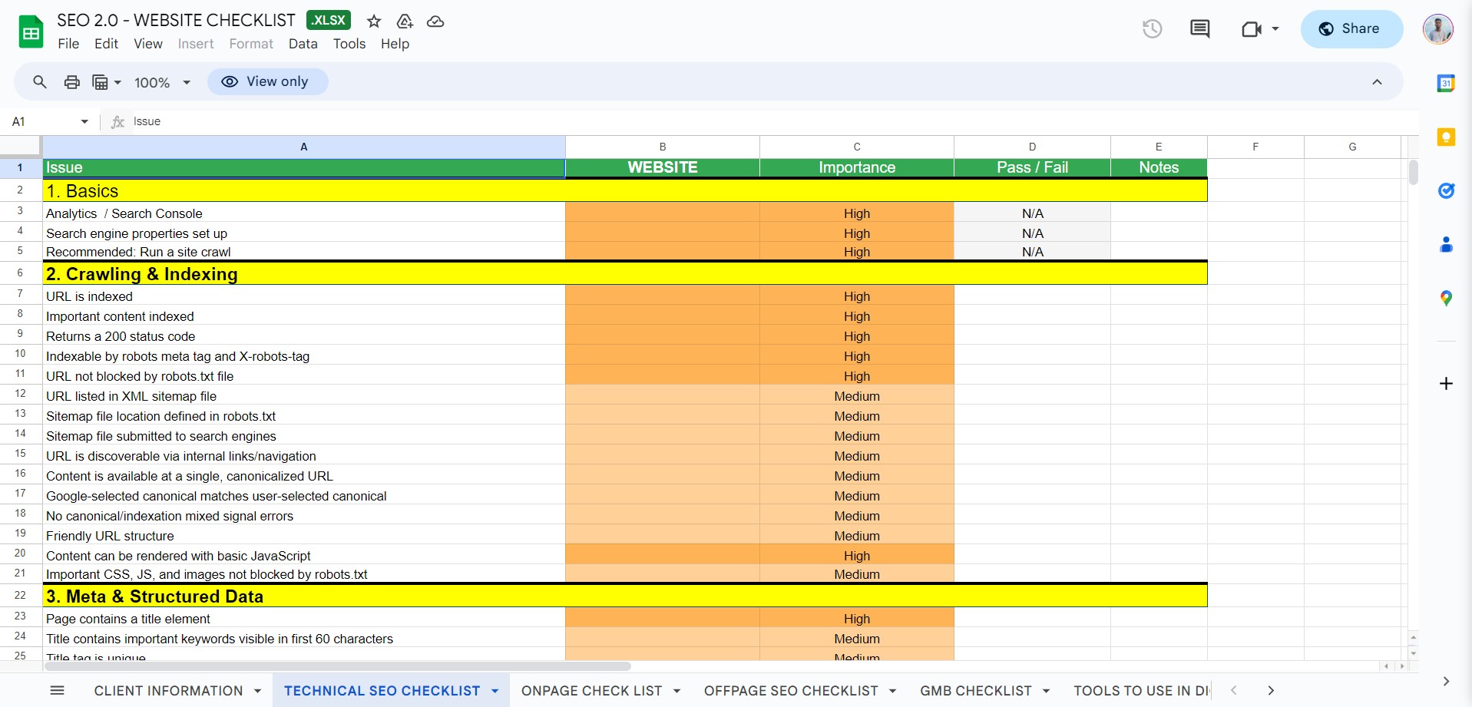
Task: Select Medium cell for Friendly URL structure
Action: pos(857,536)
